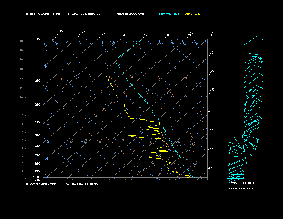Click the 500 pressure level label
The image size is (283, 219).
click(38, 136)
